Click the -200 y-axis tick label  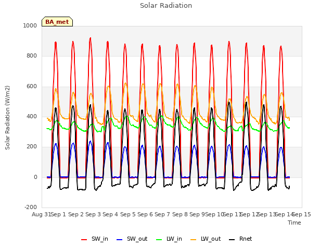(31, 207)
